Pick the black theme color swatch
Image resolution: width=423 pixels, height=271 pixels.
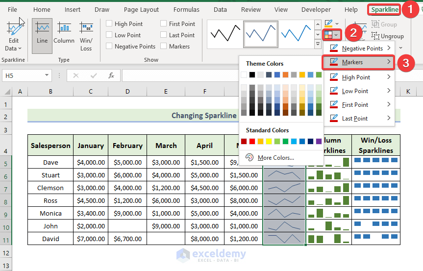(252, 74)
